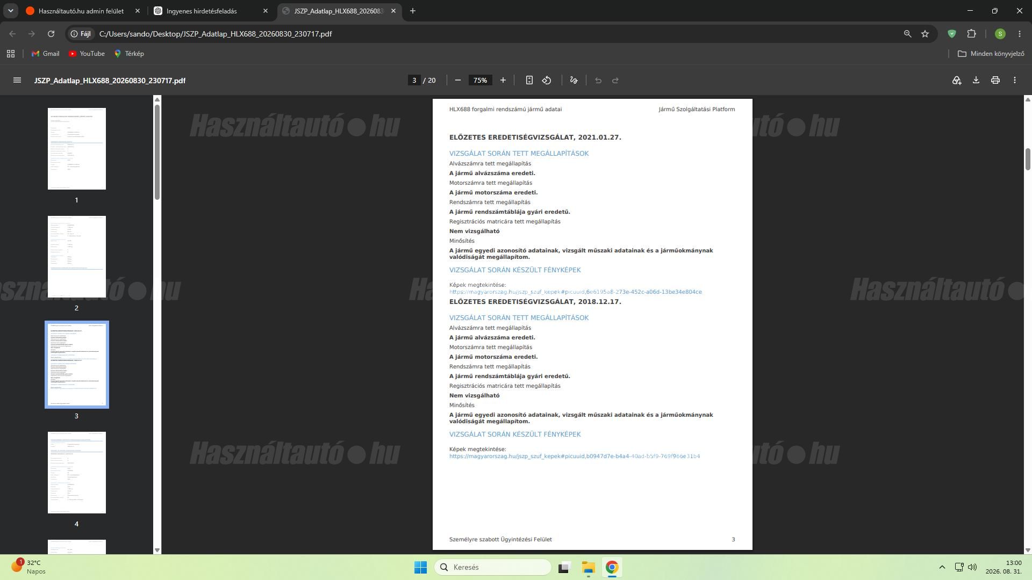Open the PDF viewer more actions menu

(1015, 80)
